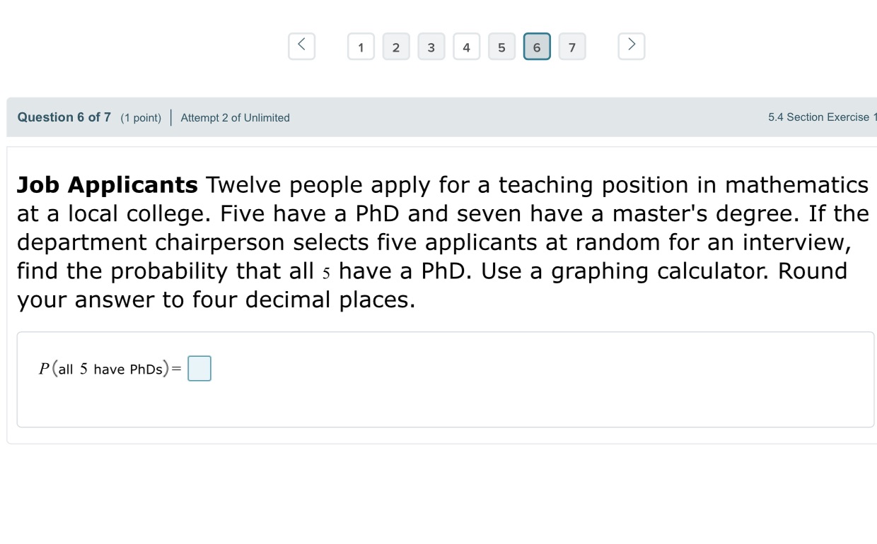Viewport: 877px width, 544px height.
Task: Select the Job Applicants problem title
Action: [x=107, y=184]
